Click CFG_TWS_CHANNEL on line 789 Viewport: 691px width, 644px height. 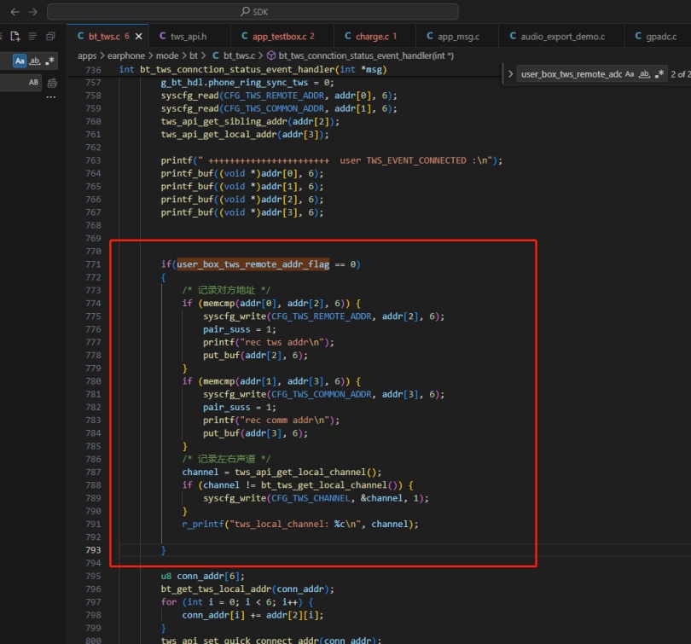[311, 498]
